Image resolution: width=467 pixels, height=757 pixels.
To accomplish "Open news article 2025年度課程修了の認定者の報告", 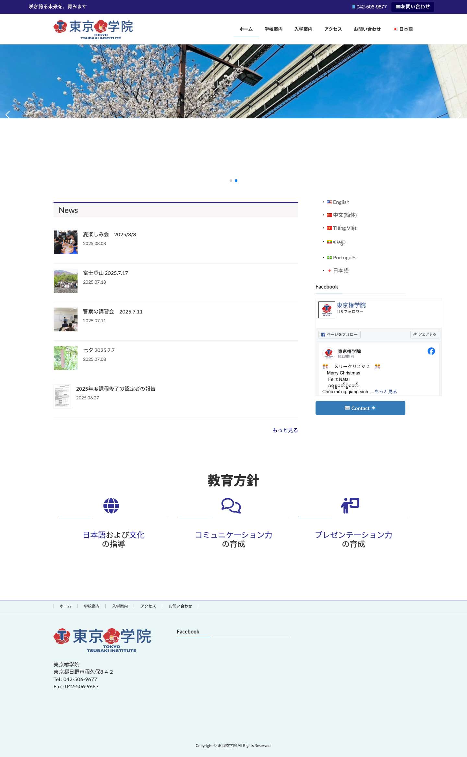I will (116, 389).
